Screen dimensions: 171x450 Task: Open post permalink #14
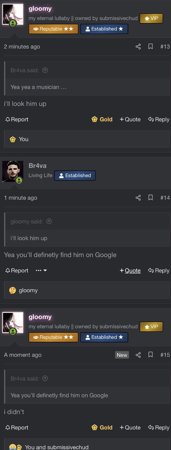pyautogui.click(x=165, y=198)
